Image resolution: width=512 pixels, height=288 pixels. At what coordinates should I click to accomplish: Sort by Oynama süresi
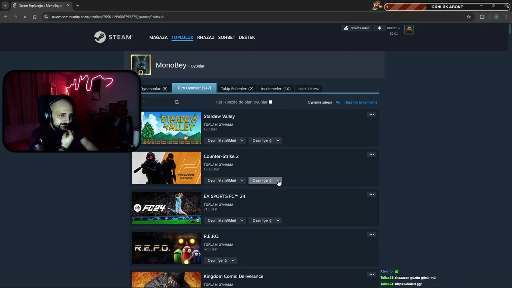[x=320, y=102]
